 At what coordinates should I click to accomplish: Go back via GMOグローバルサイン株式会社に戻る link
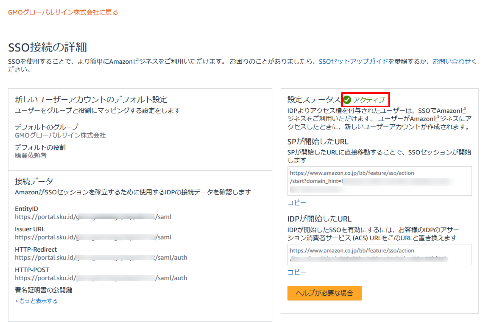[x=63, y=12]
